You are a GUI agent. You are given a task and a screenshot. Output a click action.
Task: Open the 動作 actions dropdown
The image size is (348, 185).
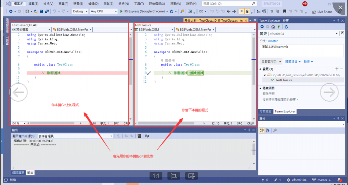(x=308, y=62)
